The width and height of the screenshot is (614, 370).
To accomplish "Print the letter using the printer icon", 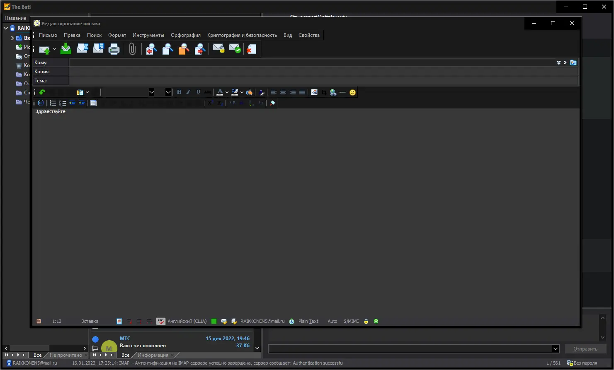I will coord(114,49).
